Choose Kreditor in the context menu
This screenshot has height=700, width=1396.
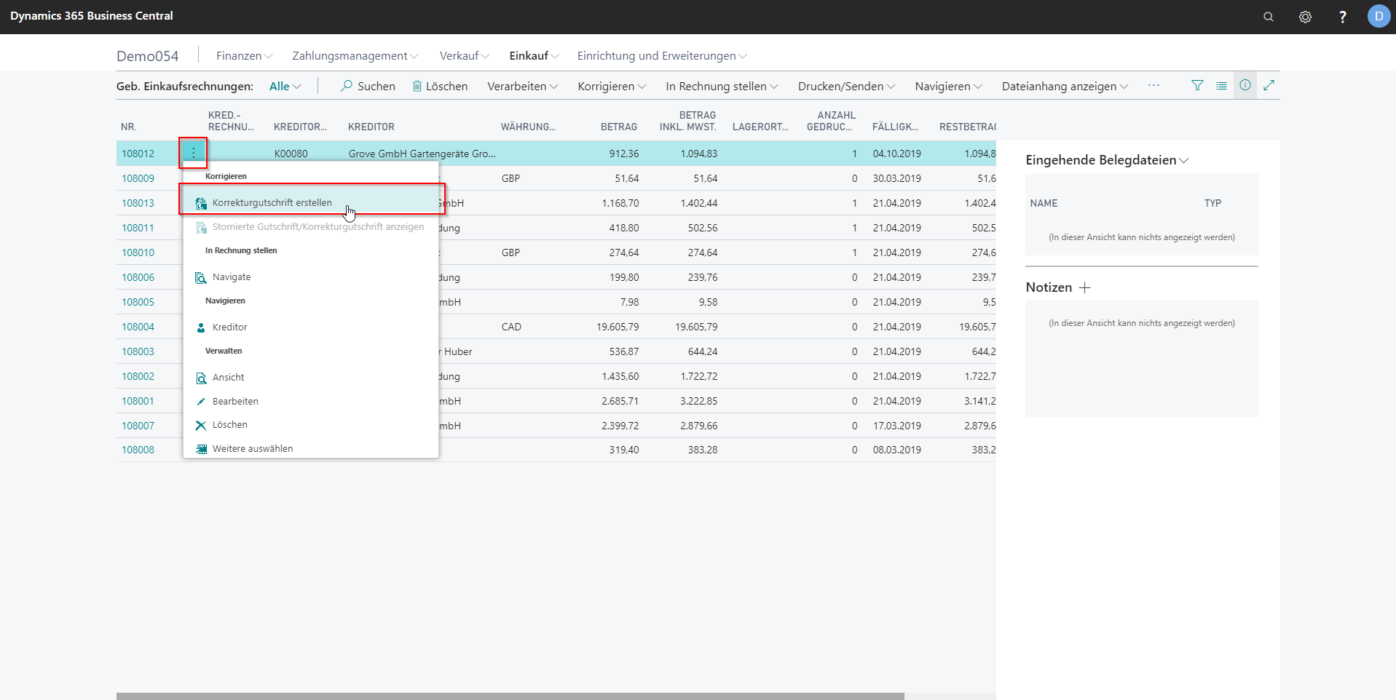tap(229, 327)
